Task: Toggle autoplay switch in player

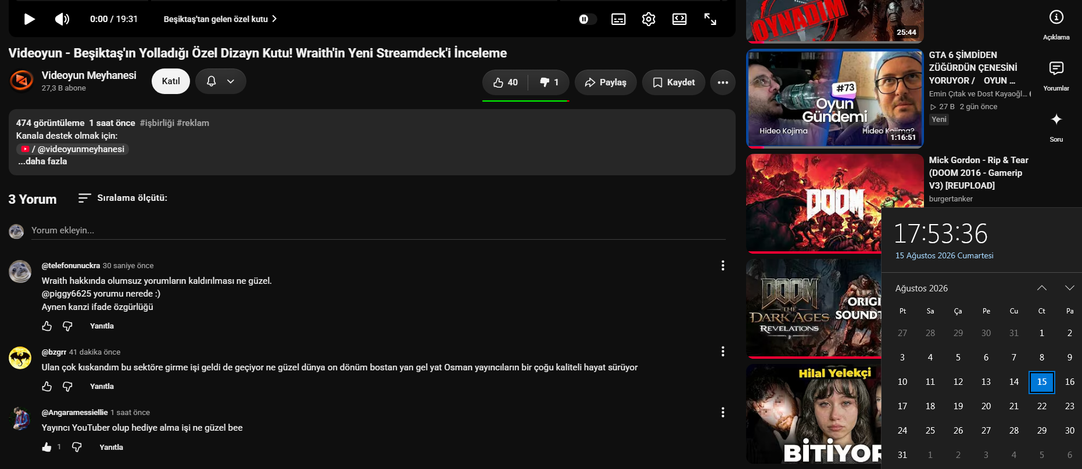Action: click(587, 19)
